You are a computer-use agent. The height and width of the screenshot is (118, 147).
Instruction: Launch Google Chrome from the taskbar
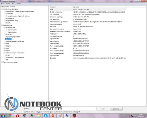(10, 116)
